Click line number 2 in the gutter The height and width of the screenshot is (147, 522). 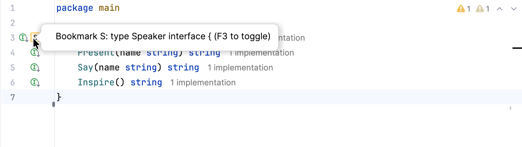(x=13, y=23)
